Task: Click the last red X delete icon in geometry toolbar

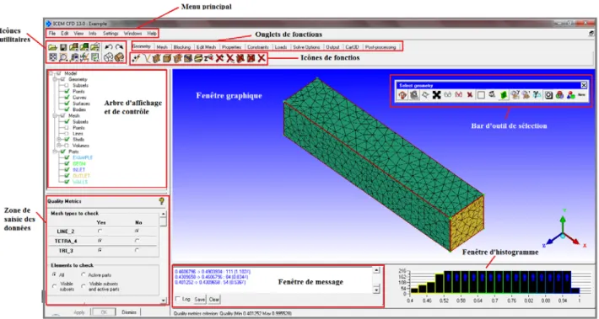Action: click(x=262, y=59)
